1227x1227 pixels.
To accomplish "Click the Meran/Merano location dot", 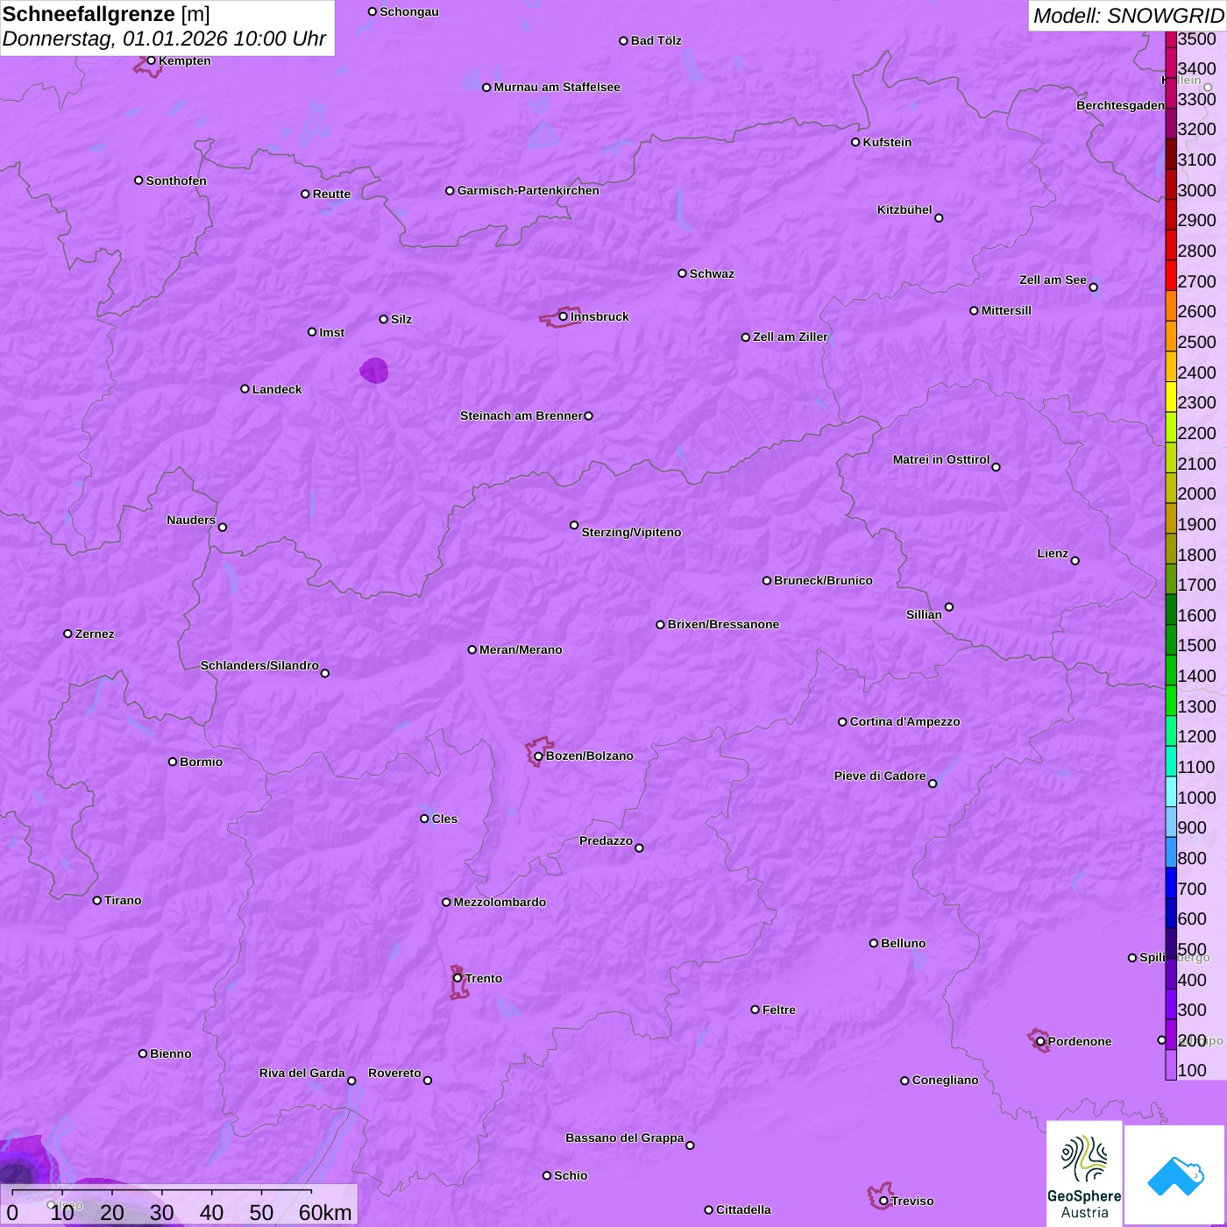I will point(472,649).
